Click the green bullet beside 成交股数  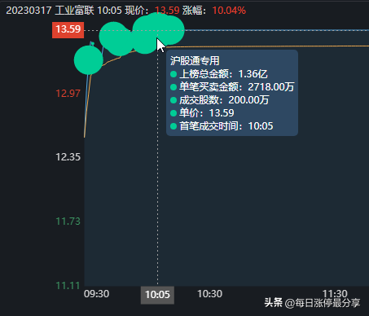pos(174,100)
